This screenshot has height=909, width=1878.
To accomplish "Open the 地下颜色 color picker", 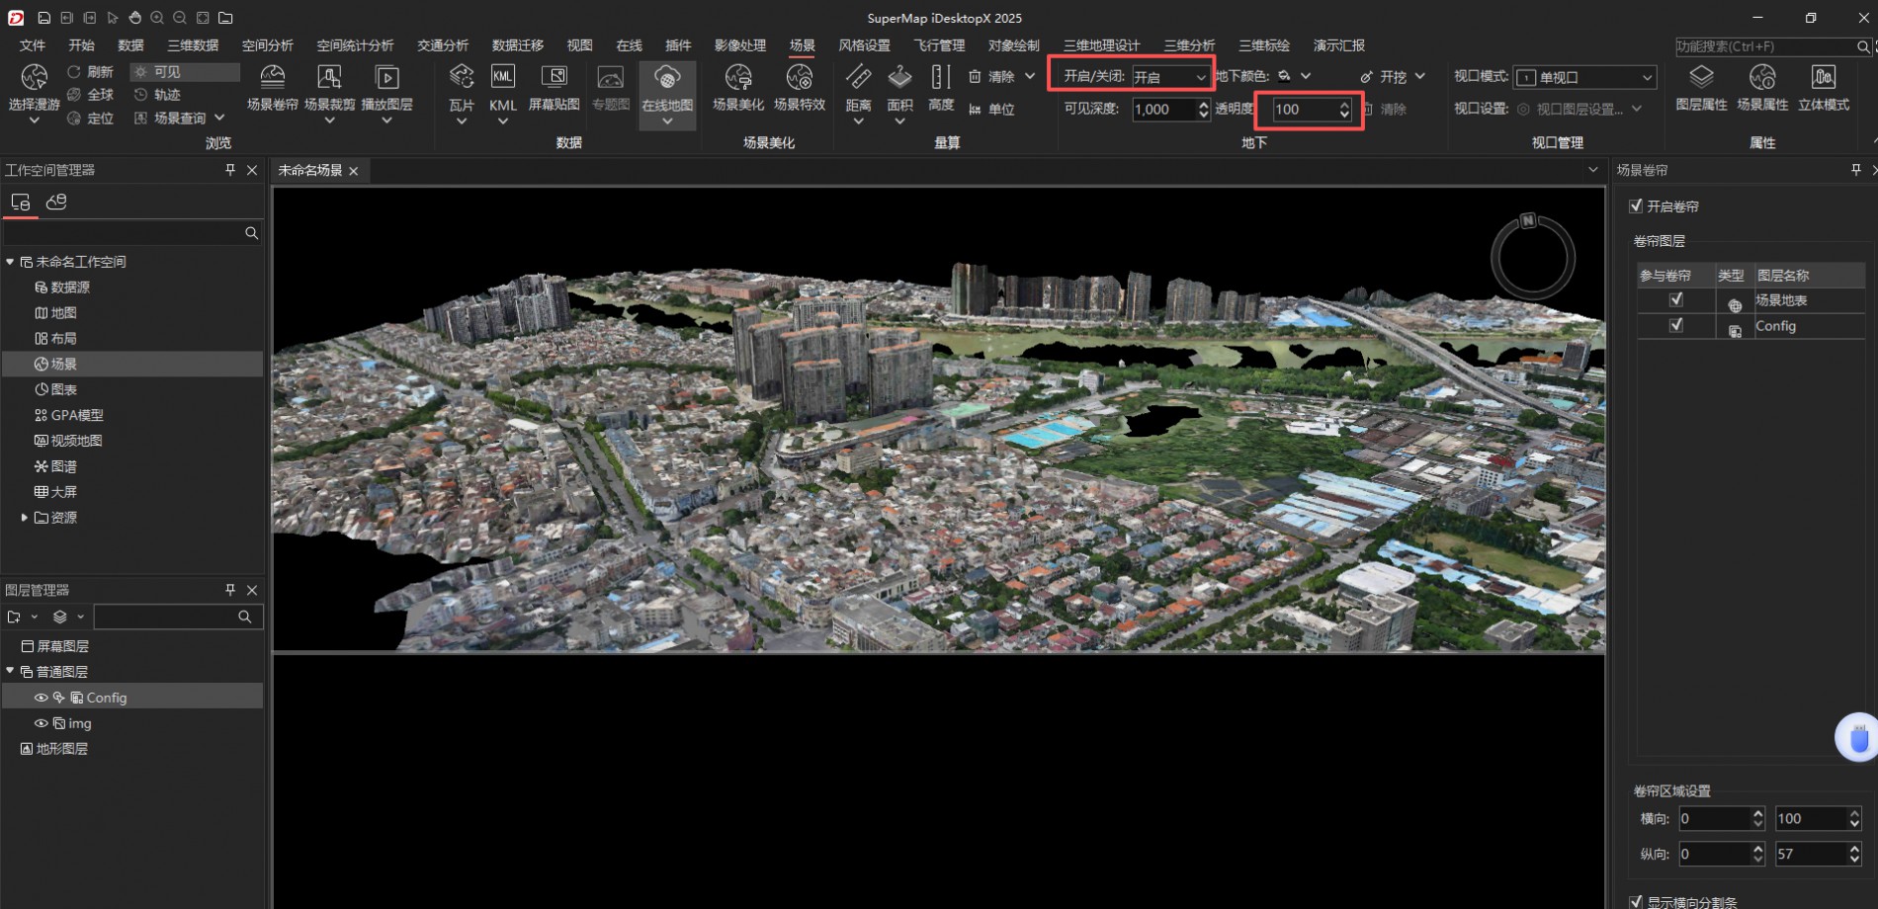I will click(1294, 76).
